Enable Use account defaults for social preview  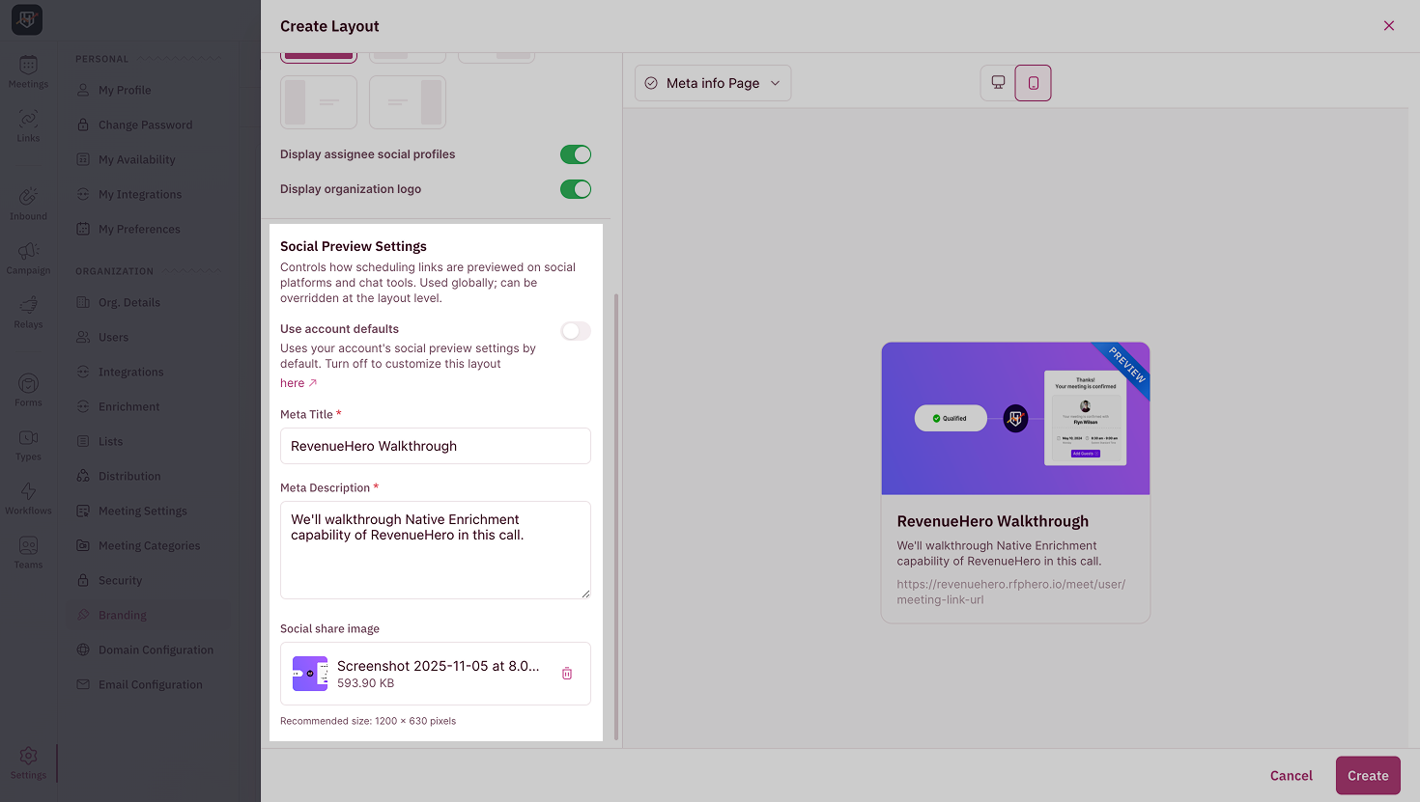pyautogui.click(x=575, y=330)
